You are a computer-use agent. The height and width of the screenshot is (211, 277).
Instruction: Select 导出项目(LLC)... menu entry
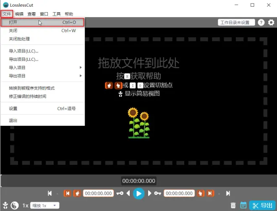(42, 59)
